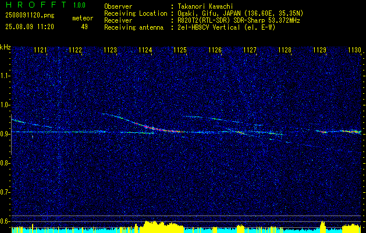Click the timestamp 25.08.09 11:20
Image resolution: width=366 pixels, height=233 pixels.
pyautogui.click(x=30, y=27)
